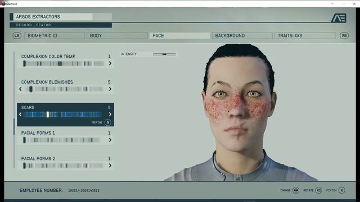Click the Change d-pad icon

(x=296, y=190)
